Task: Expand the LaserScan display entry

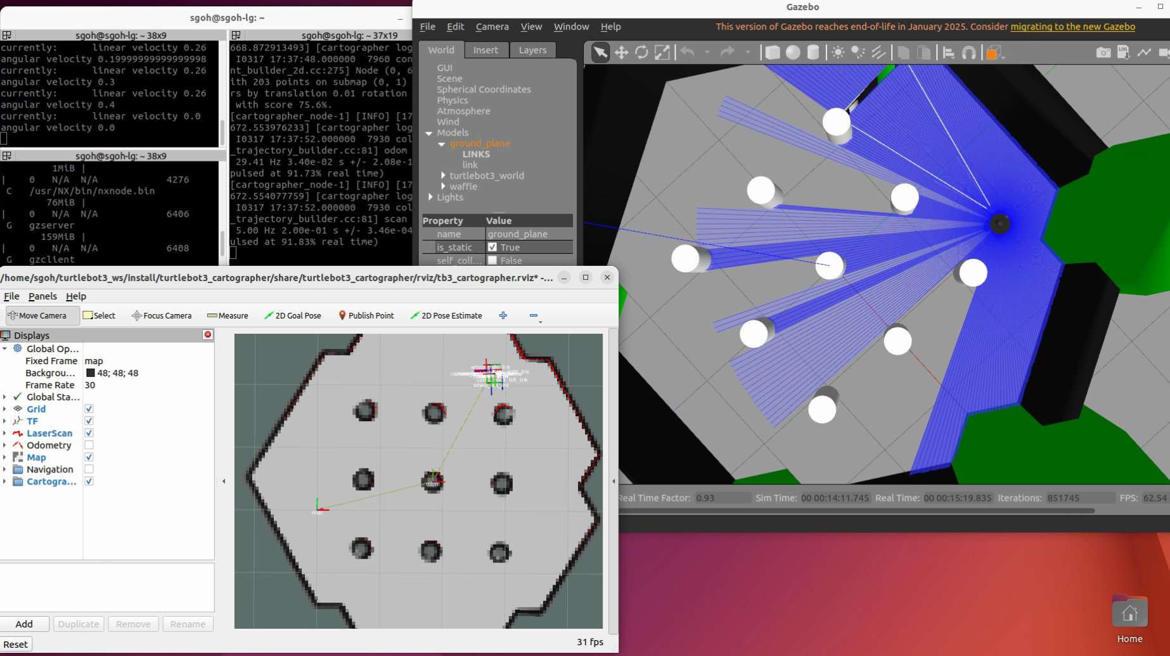Action: click(4, 433)
